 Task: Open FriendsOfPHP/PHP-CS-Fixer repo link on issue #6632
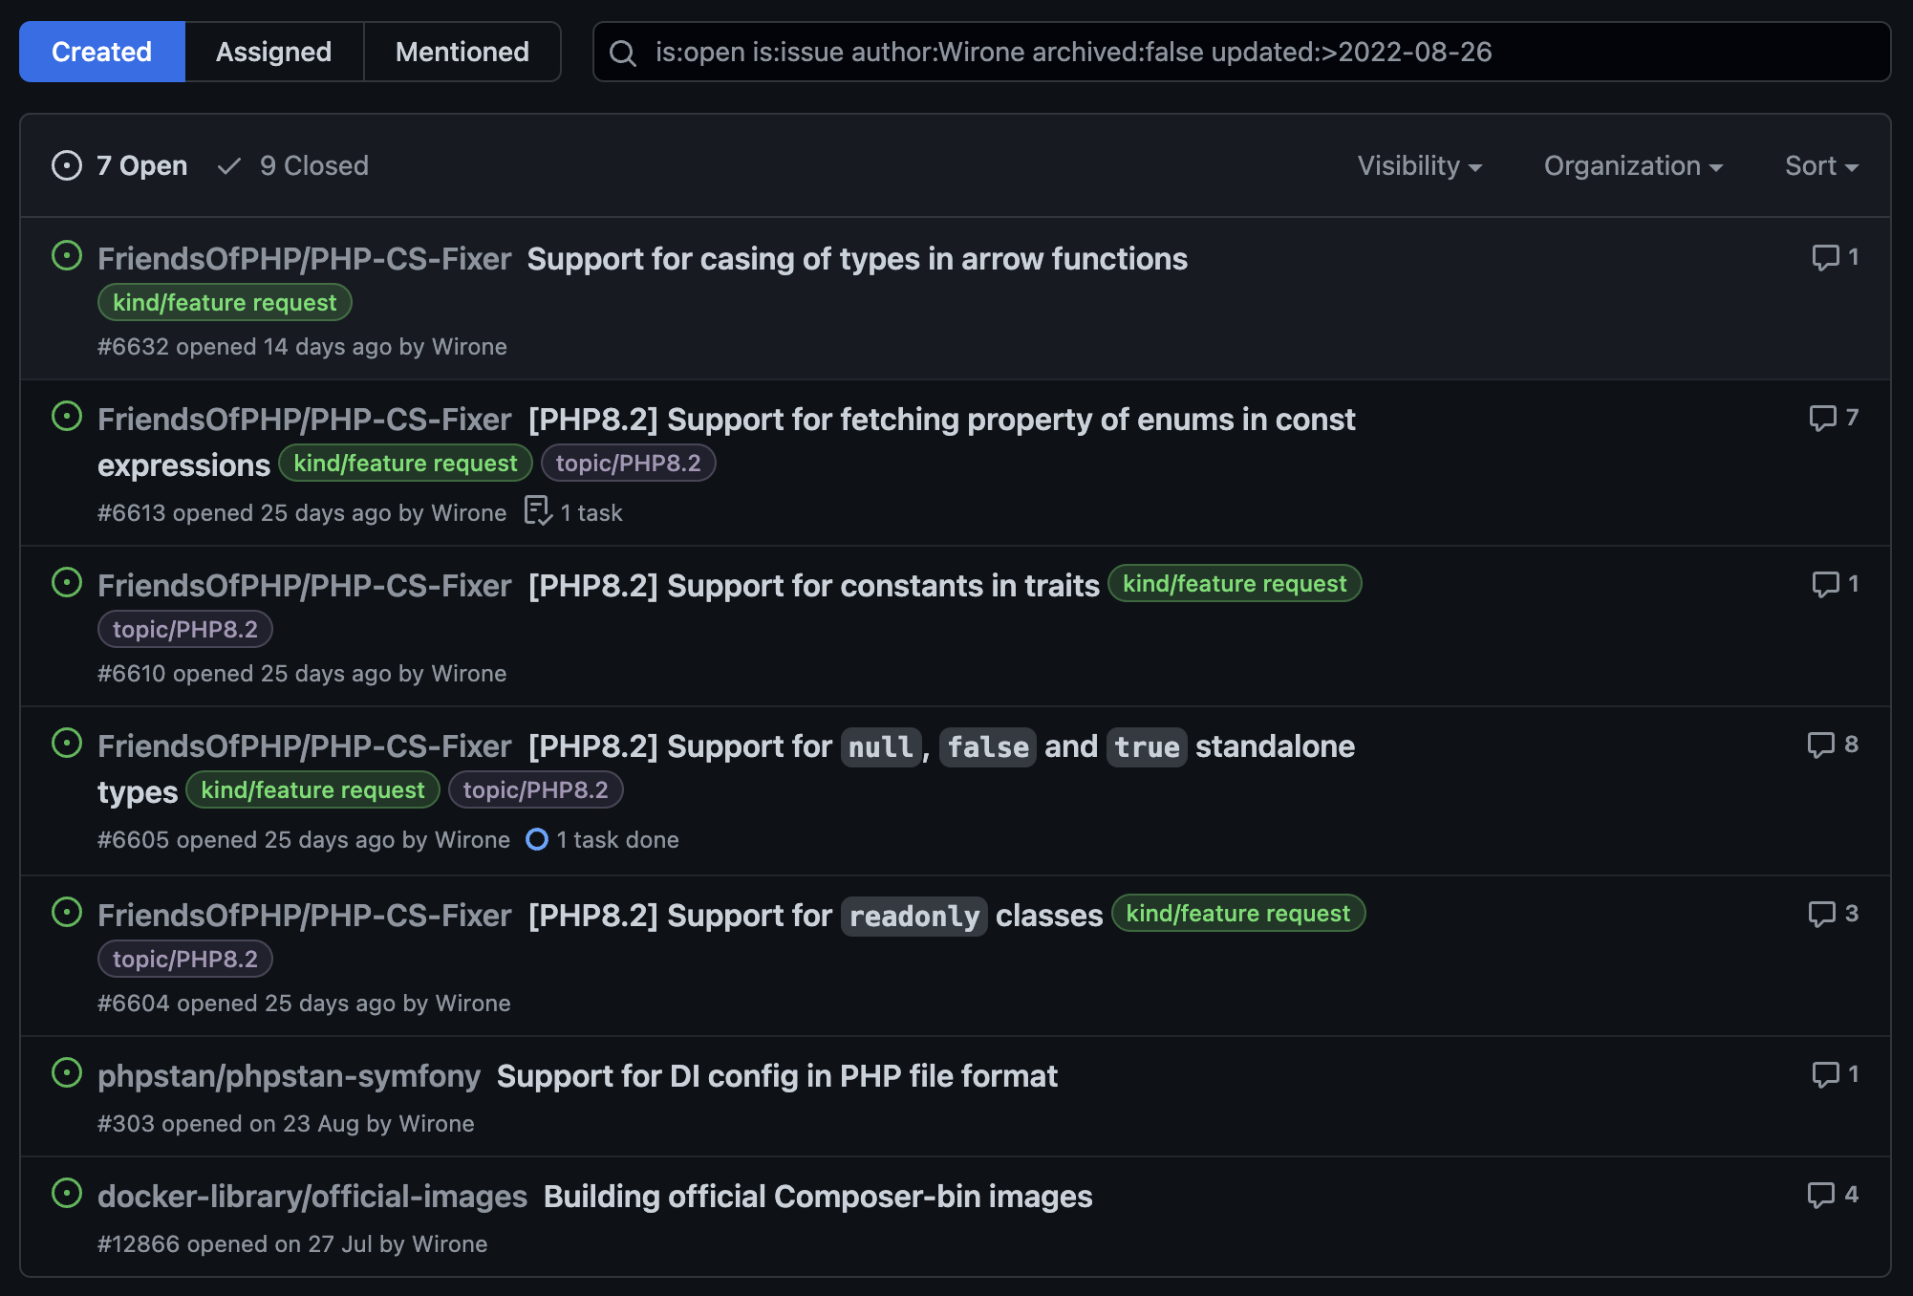pyautogui.click(x=305, y=259)
